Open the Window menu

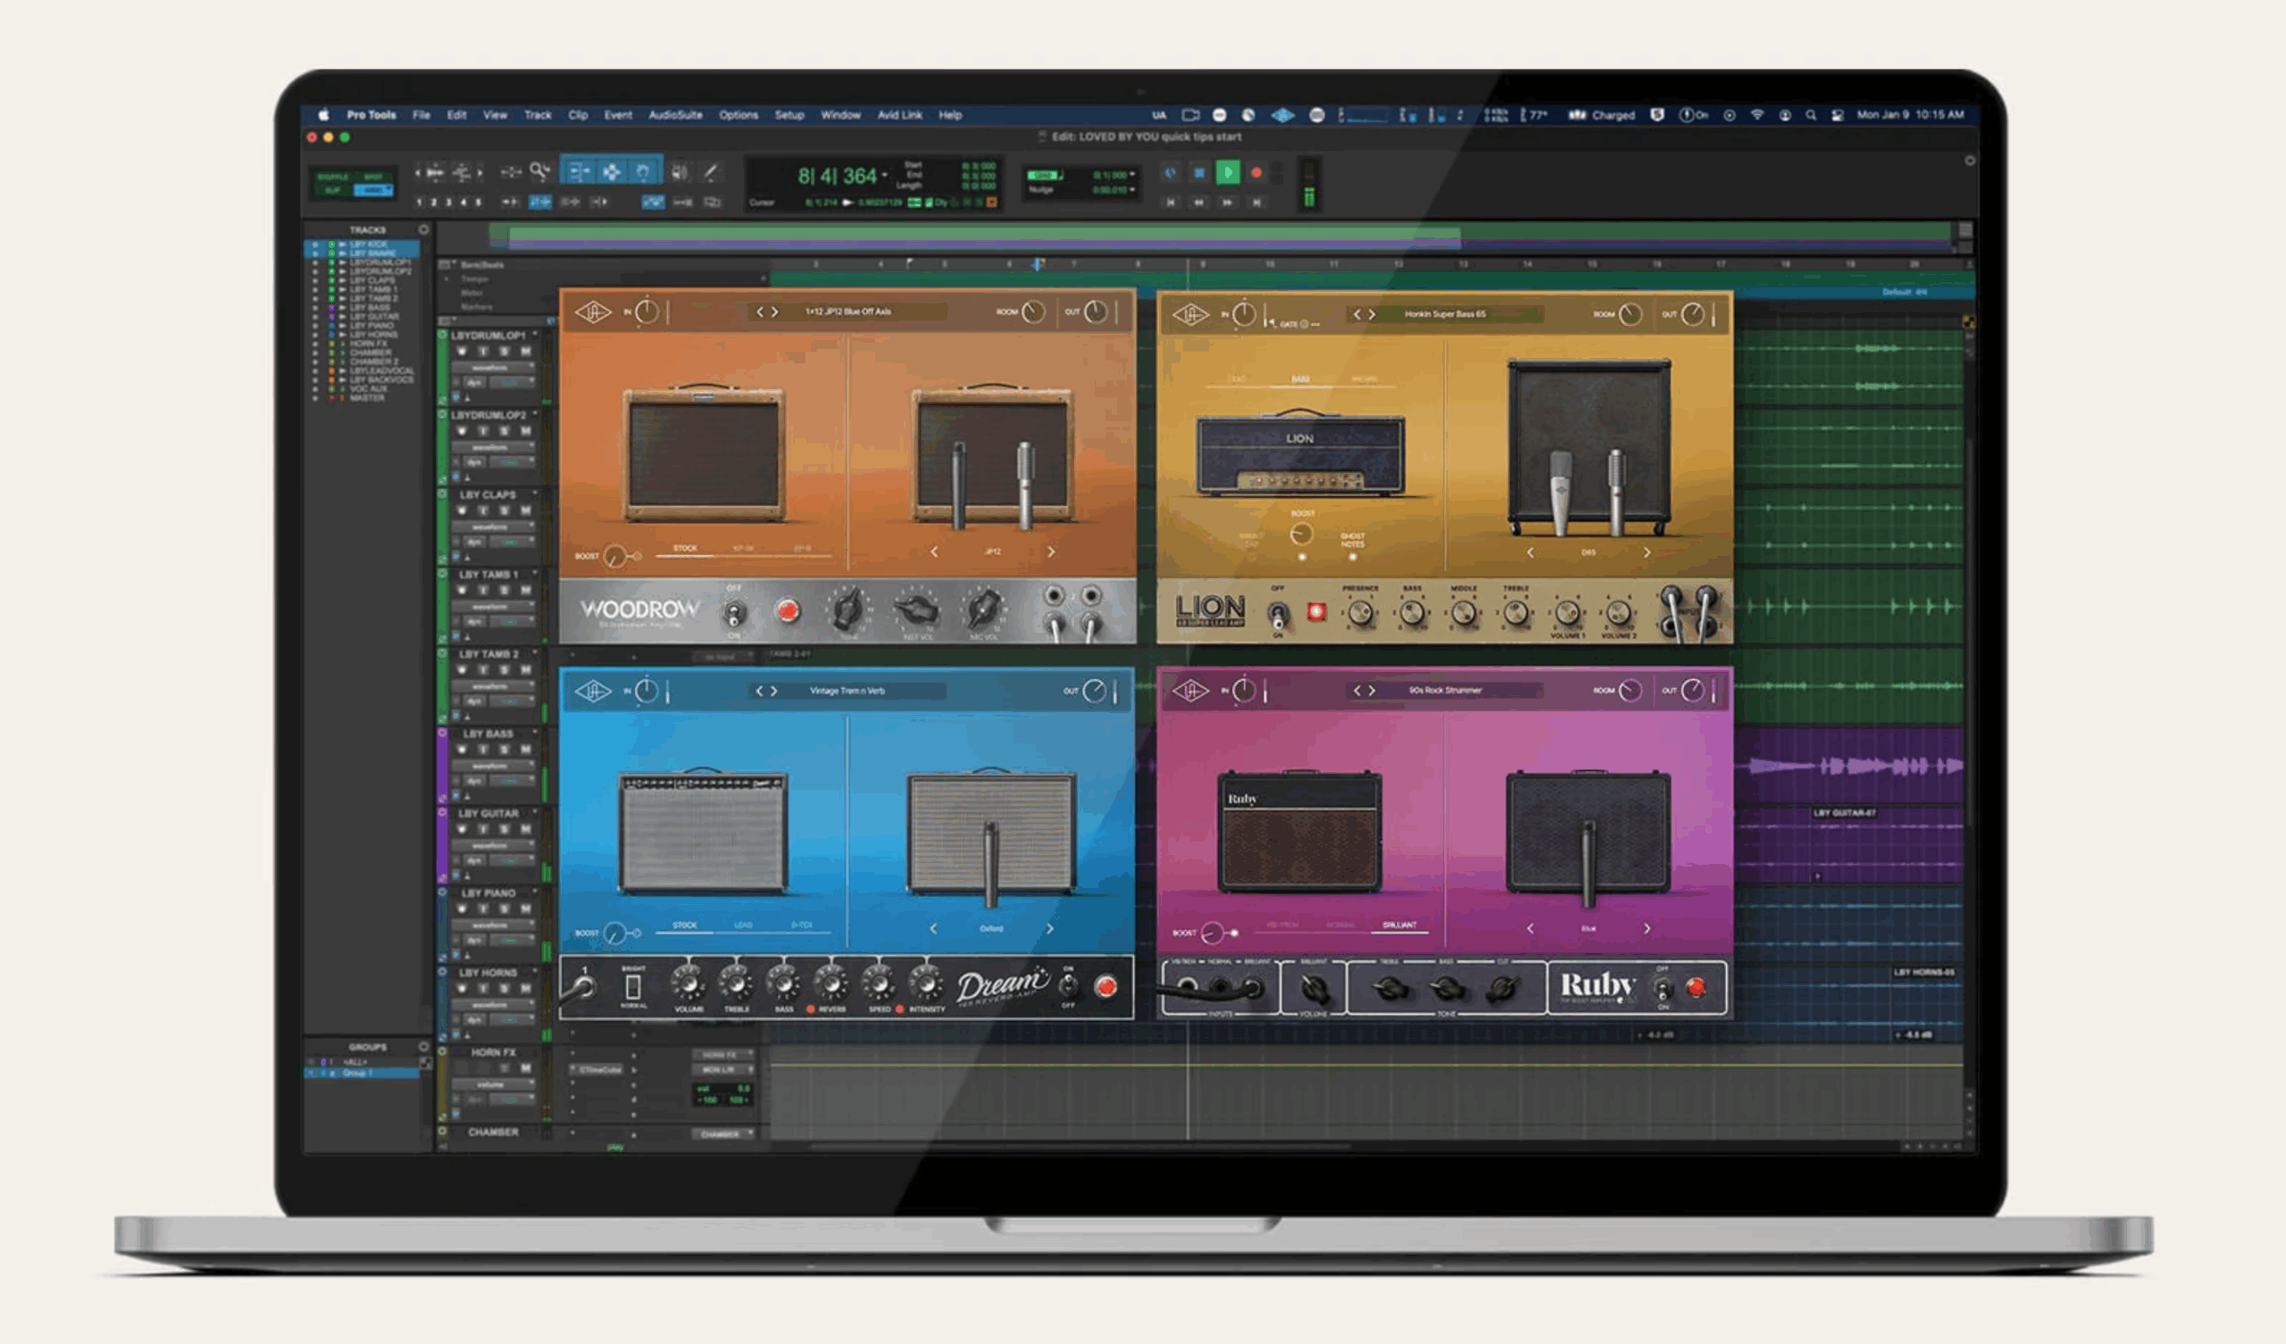pyautogui.click(x=840, y=115)
